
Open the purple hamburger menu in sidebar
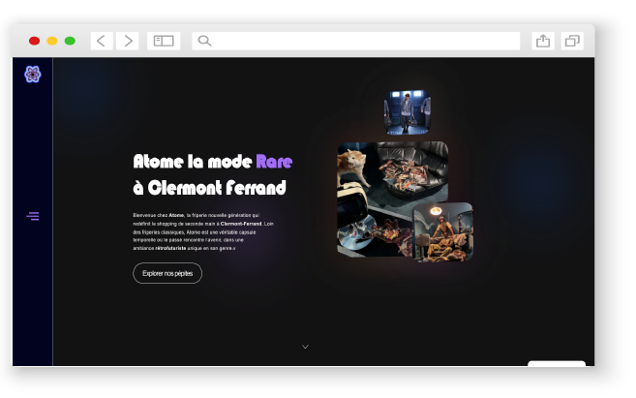click(33, 216)
